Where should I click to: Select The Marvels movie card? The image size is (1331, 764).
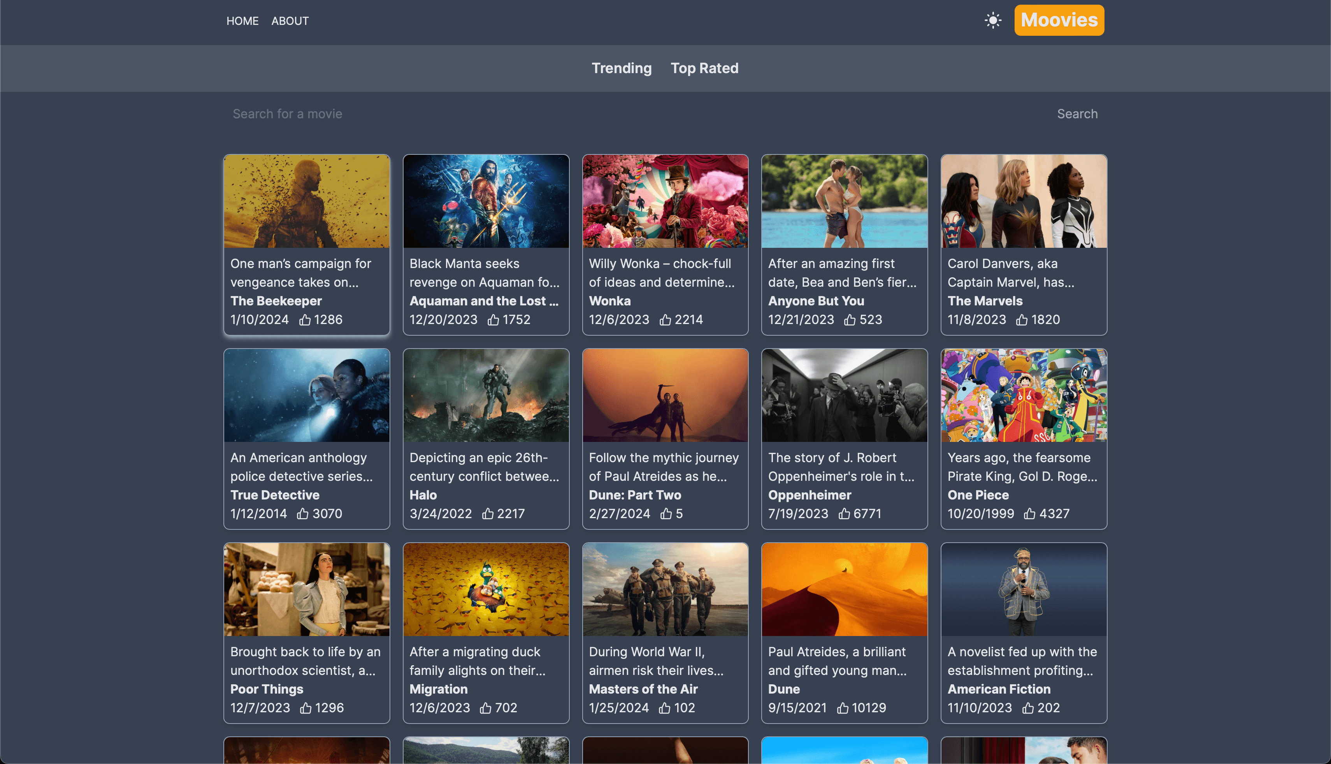tap(1024, 245)
